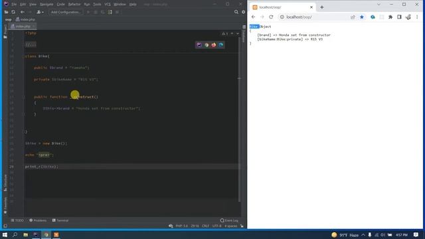The width and height of the screenshot is (425, 239).
Task: Click the CRLF line separator in status bar
Action: [205, 226]
